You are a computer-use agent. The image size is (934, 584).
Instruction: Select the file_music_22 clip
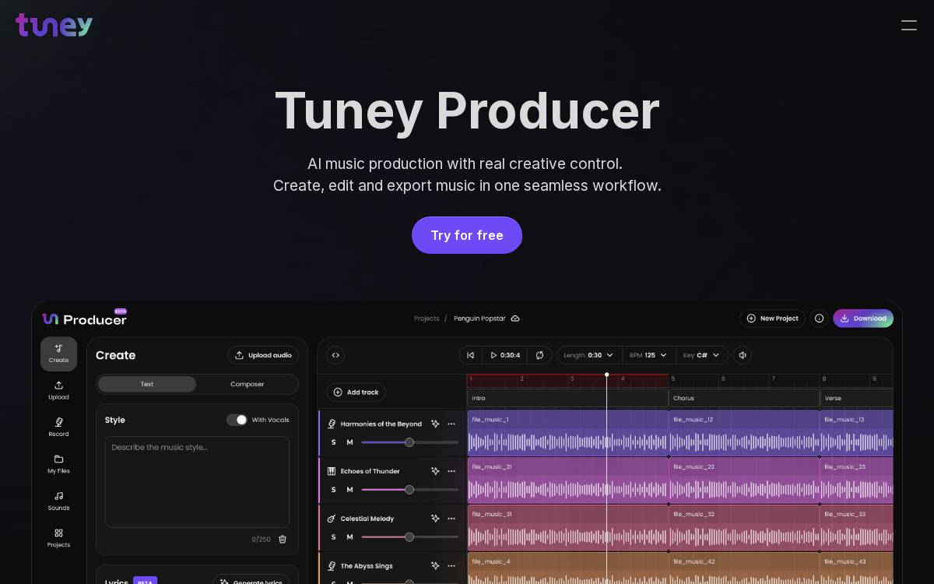click(x=744, y=480)
